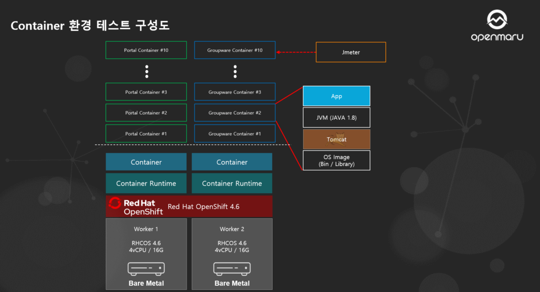
Task: Select the Portal Container #2 box
Action: click(x=146, y=113)
